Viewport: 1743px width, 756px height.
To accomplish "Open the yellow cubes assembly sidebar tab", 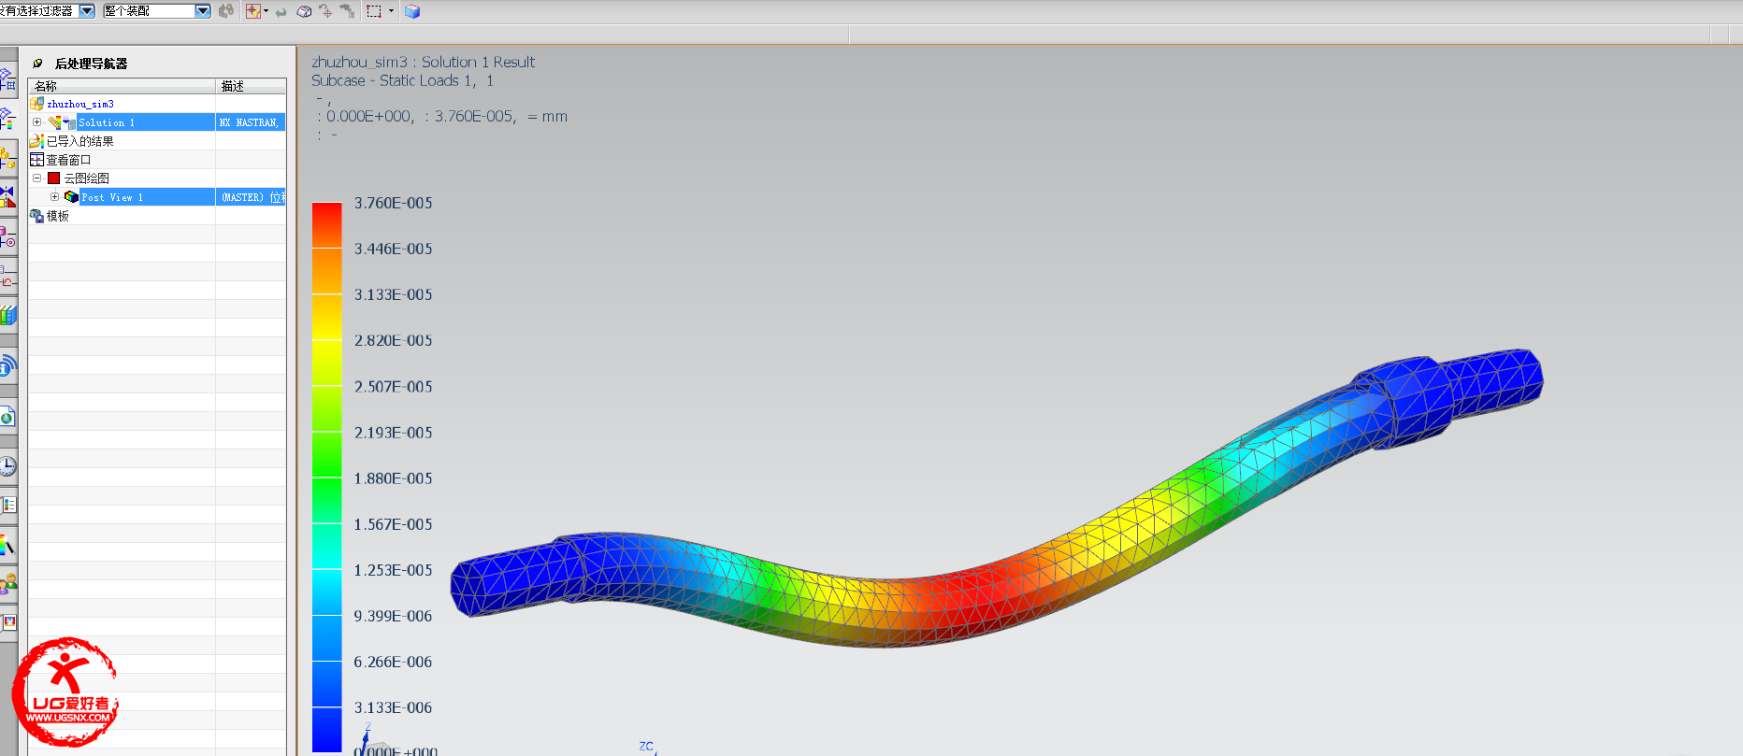I will pyautogui.click(x=7, y=158).
